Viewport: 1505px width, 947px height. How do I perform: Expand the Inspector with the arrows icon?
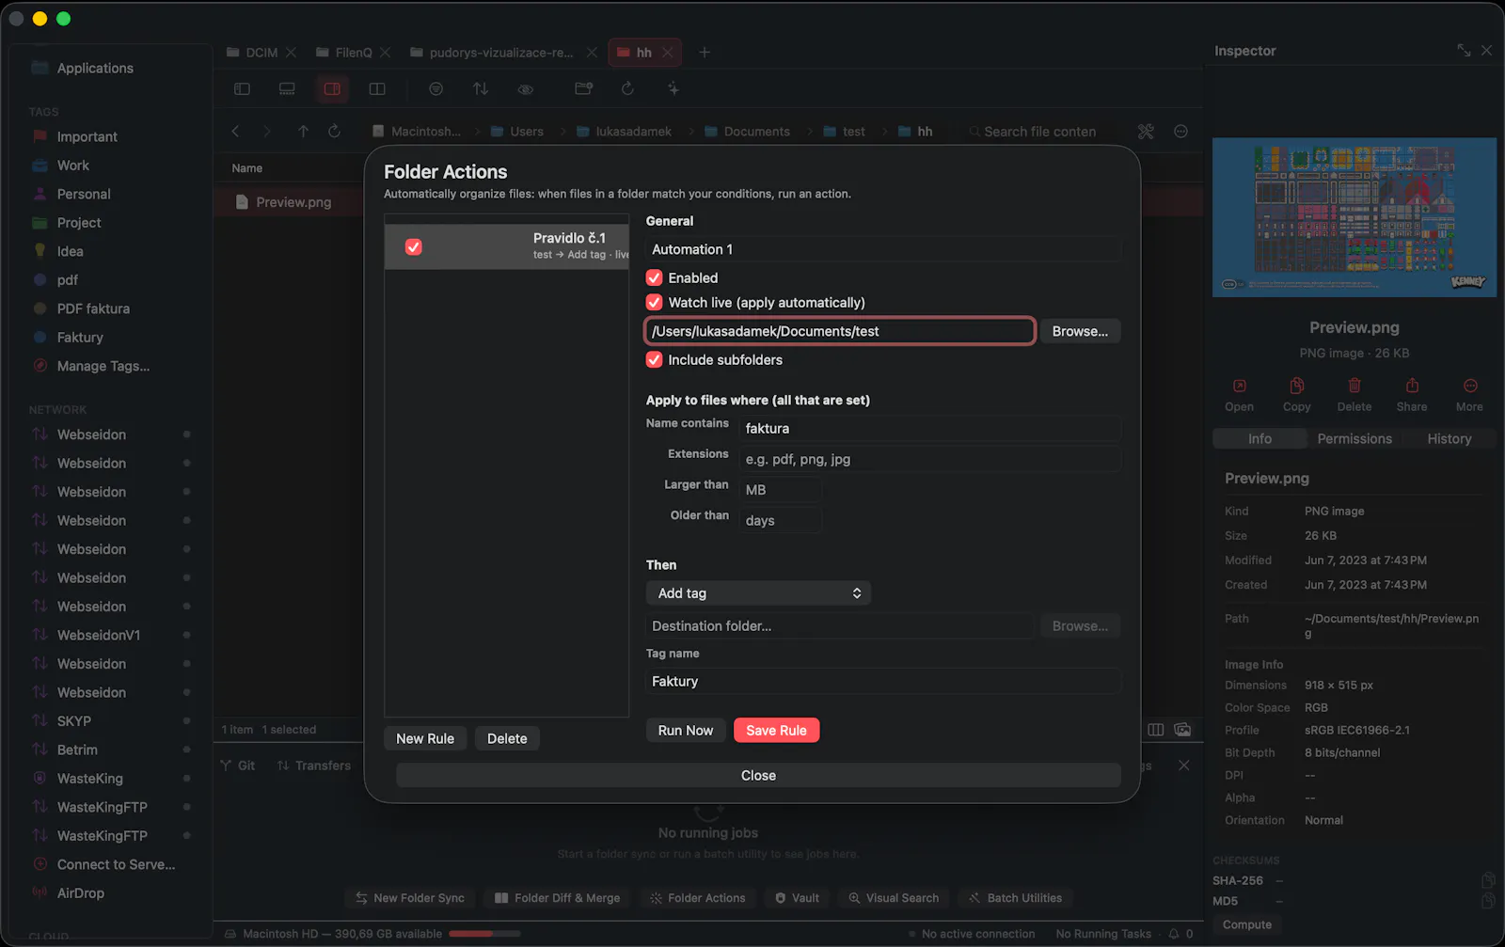click(1465, 51)
